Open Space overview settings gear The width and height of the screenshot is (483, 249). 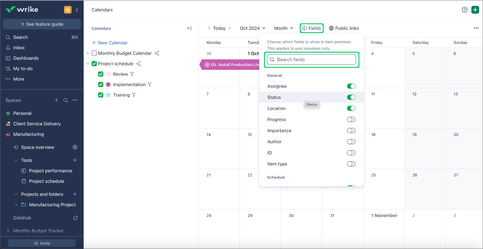pos(75,147)
